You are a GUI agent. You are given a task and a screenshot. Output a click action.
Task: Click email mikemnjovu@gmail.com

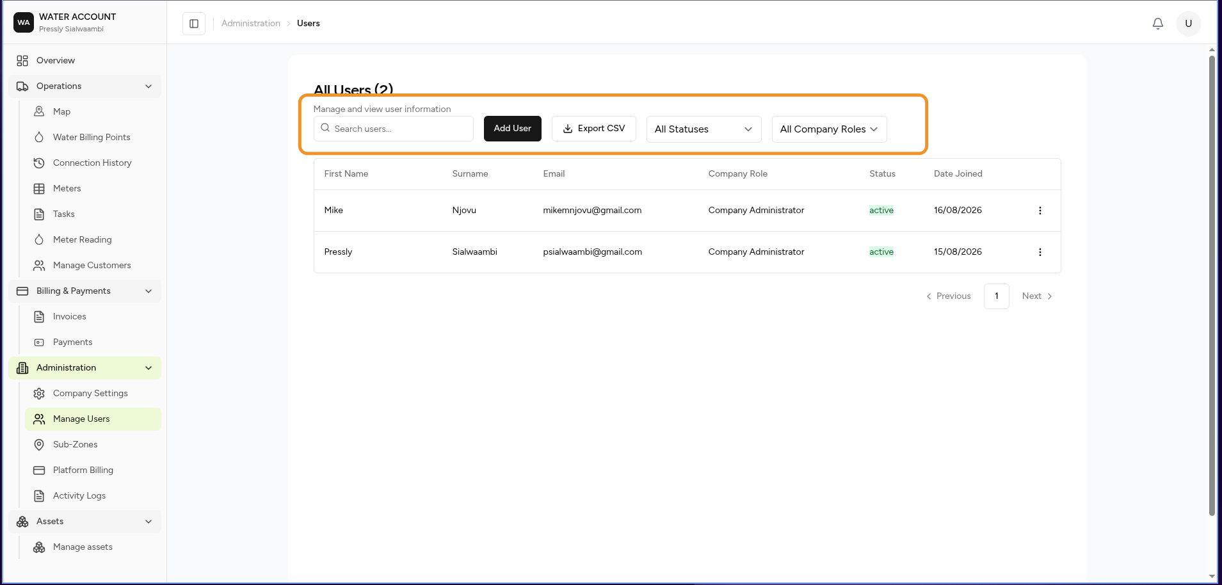coord(592,210)
